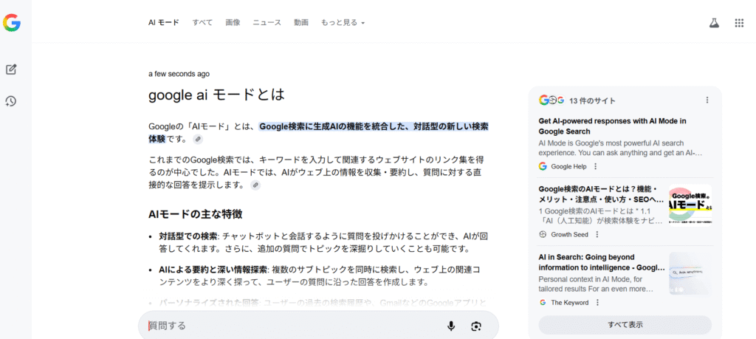756x339 pixels.
Task: Open more options next to Growth Seed
Action: [x=597, y=234]
